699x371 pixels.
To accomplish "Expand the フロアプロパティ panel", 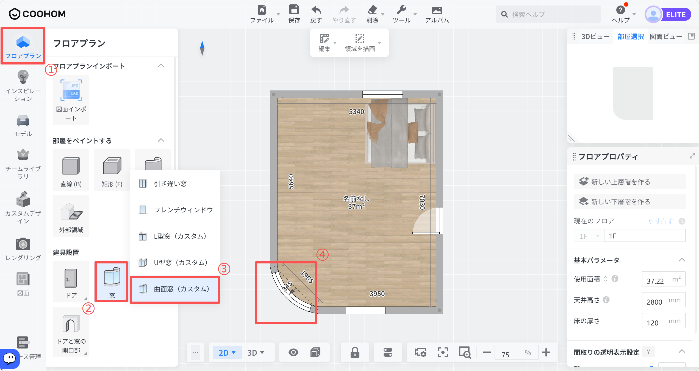I will click(x=692, y=156).
